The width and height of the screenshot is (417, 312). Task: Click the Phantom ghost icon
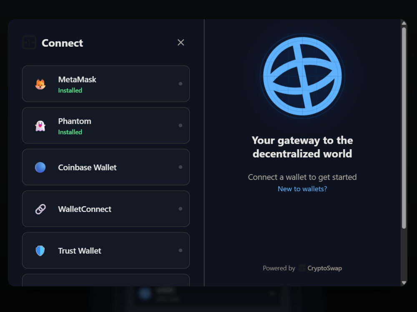tap(40, 126)
